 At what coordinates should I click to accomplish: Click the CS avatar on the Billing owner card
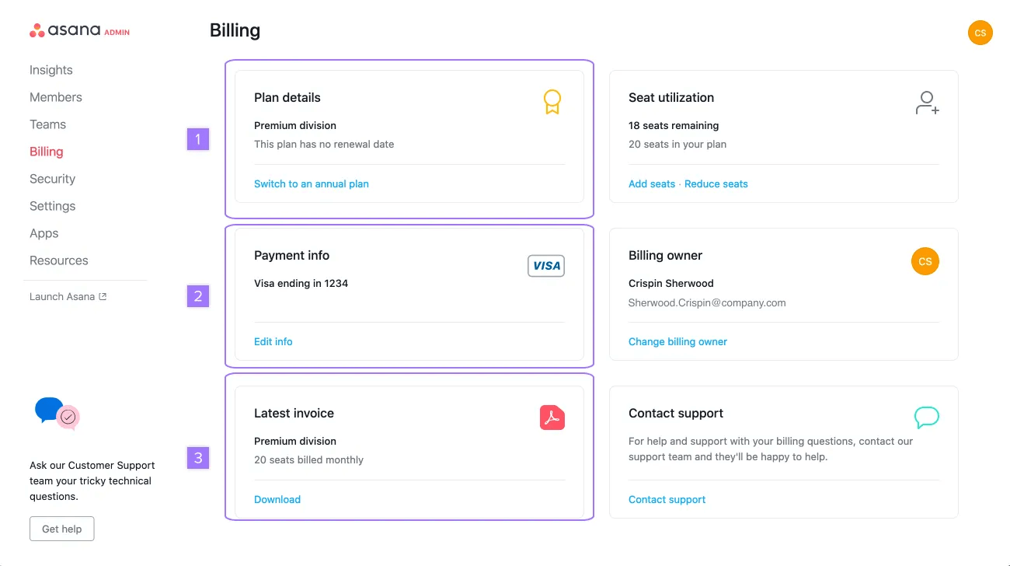(x=925, y=261)
